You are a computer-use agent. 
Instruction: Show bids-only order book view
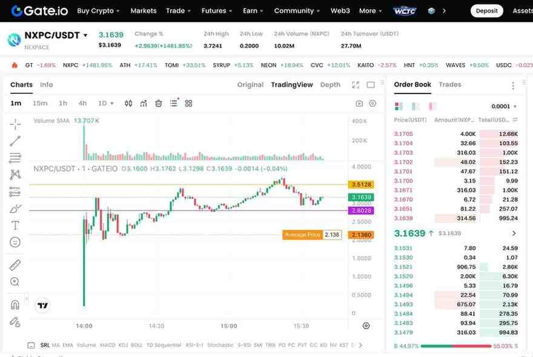coord(415,107)
